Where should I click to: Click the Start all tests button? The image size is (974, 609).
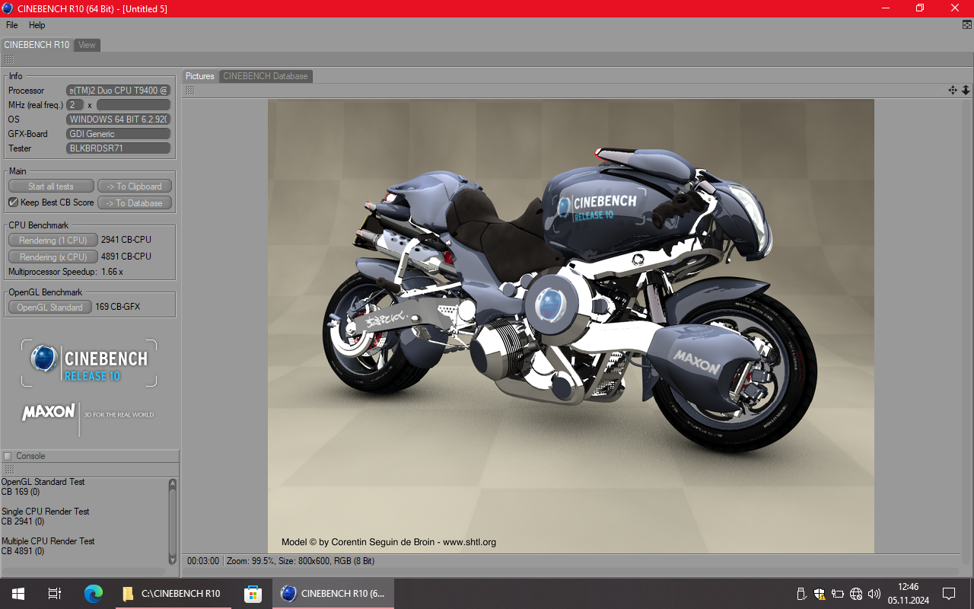(x=51, y=187)
